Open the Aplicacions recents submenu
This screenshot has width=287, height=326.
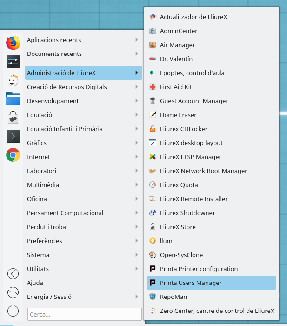(84, 40)
